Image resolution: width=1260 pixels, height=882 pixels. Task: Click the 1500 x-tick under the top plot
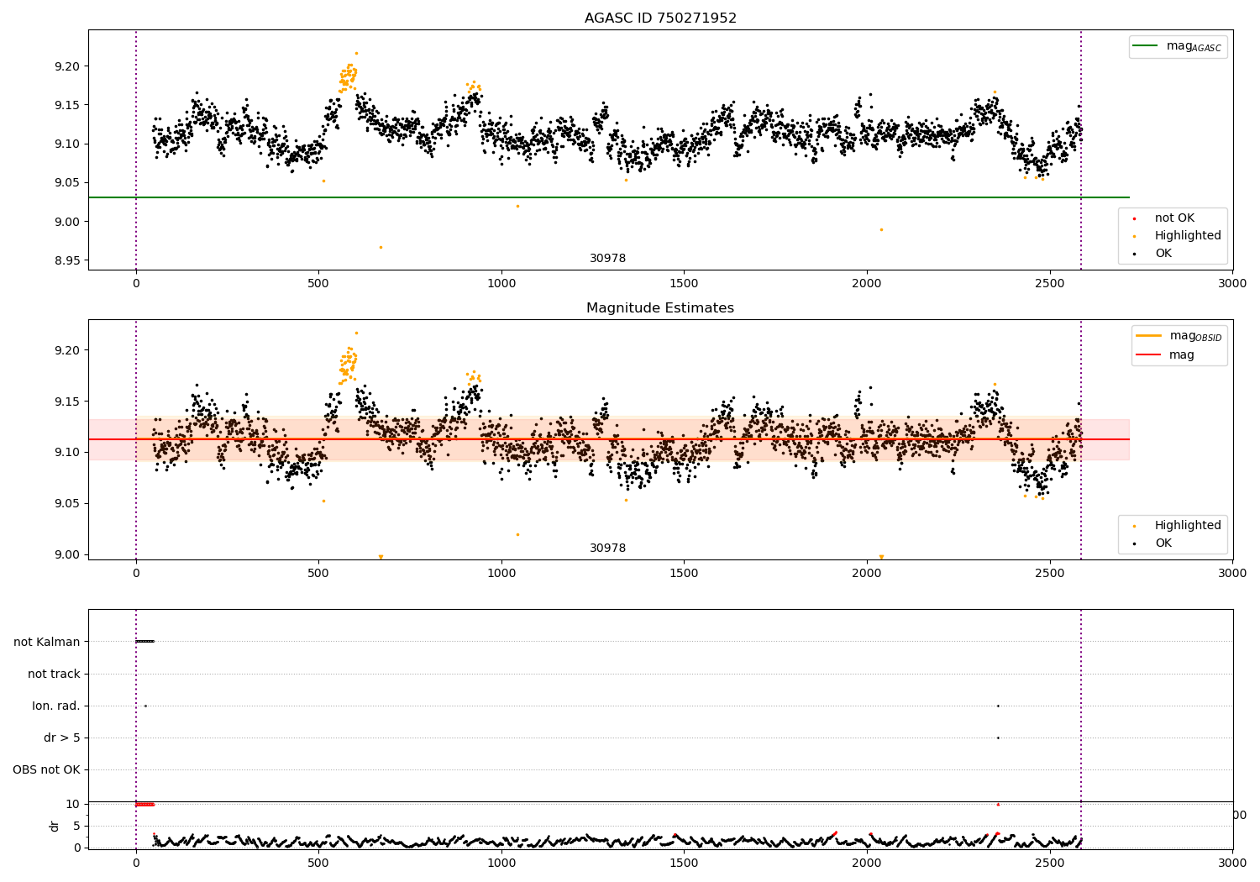(684, 283)
